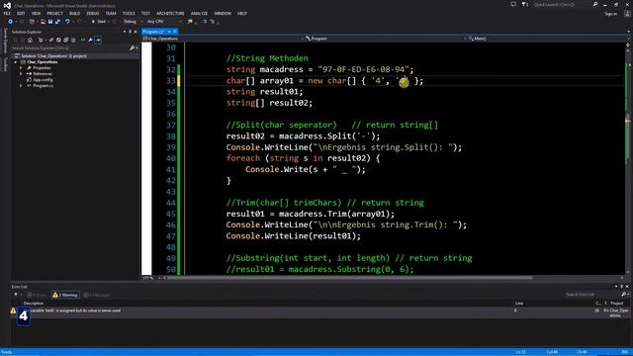
Task: Click the Navigate Backward toolbar icon
Action: [x=11, y=22]
